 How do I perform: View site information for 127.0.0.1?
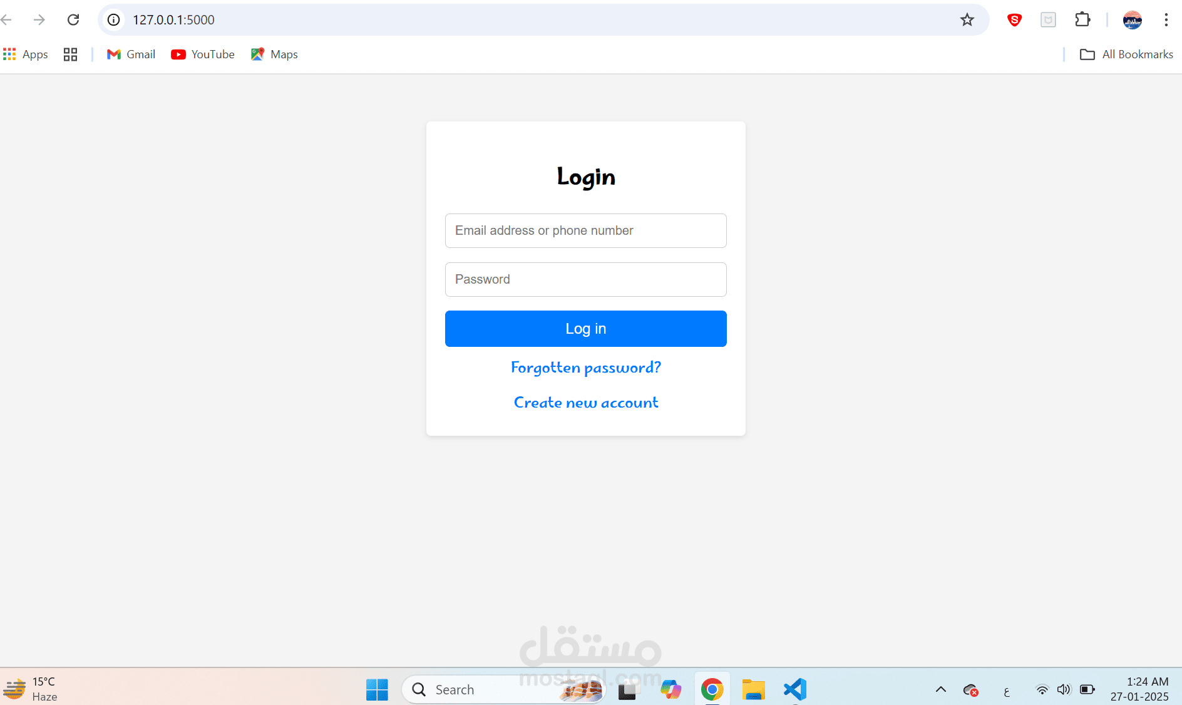[x=113, y=20]
